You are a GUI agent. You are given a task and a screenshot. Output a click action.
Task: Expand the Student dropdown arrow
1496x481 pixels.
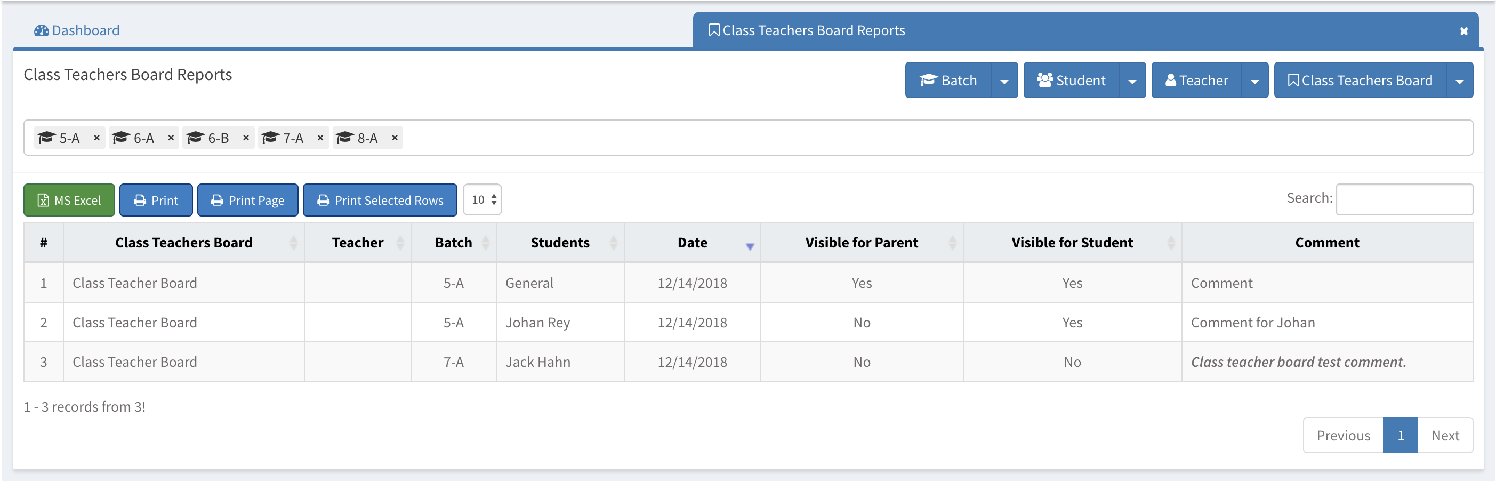pyautogui.click(x=1132, y=81)
